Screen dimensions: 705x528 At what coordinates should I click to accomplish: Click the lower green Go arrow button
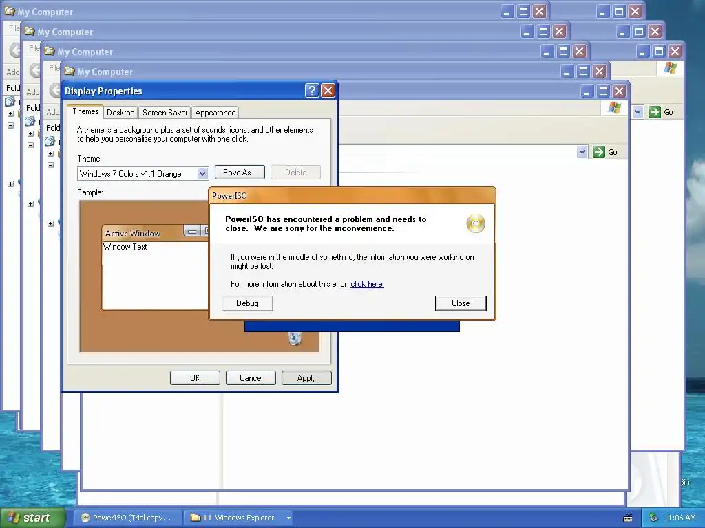tap(599, 152)
